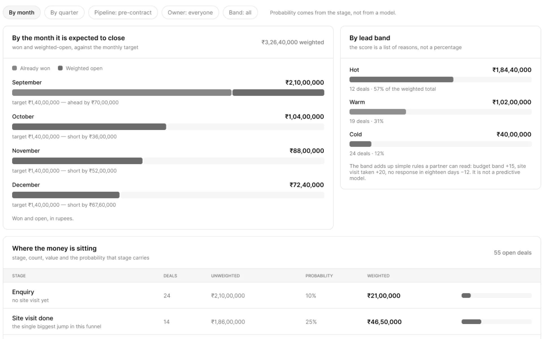Click the 55 open deals label
The width and height of the screenshot is (542, 339).
(513, 253)
